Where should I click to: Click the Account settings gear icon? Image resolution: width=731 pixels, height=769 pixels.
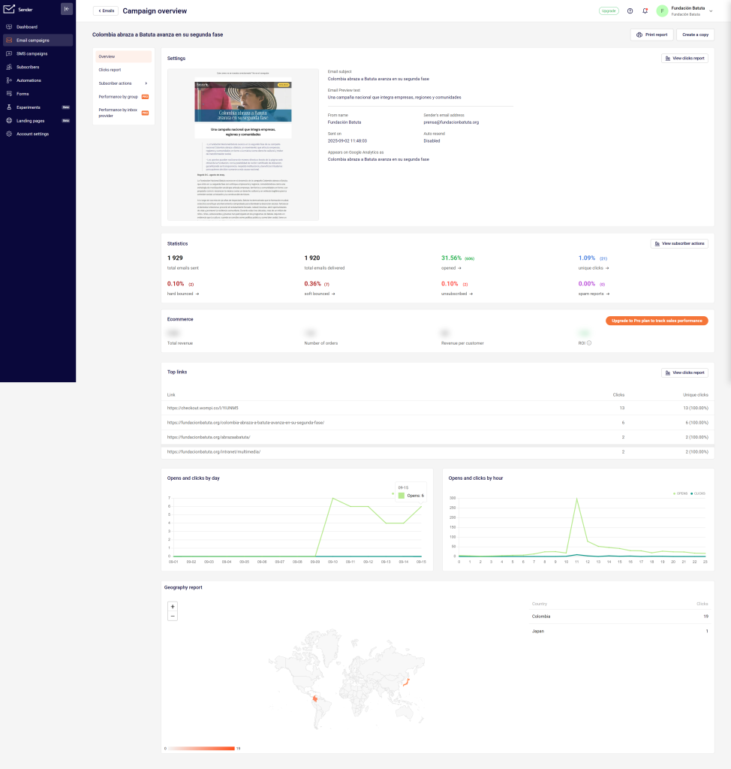(9, 134)
